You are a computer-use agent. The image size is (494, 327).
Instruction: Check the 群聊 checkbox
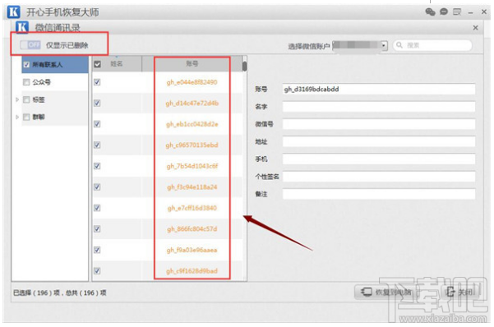pyautogui.click(x=26, y=117)
